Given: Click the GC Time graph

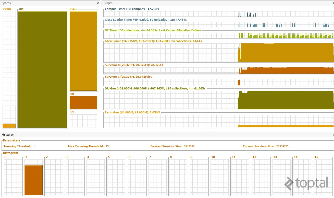Looking at the screenshot, I should point(219,35).
